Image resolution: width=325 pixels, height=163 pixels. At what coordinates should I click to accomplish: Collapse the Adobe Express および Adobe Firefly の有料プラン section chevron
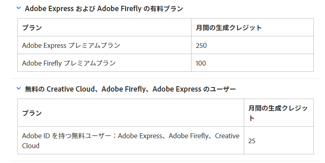(x=19, y=8)
